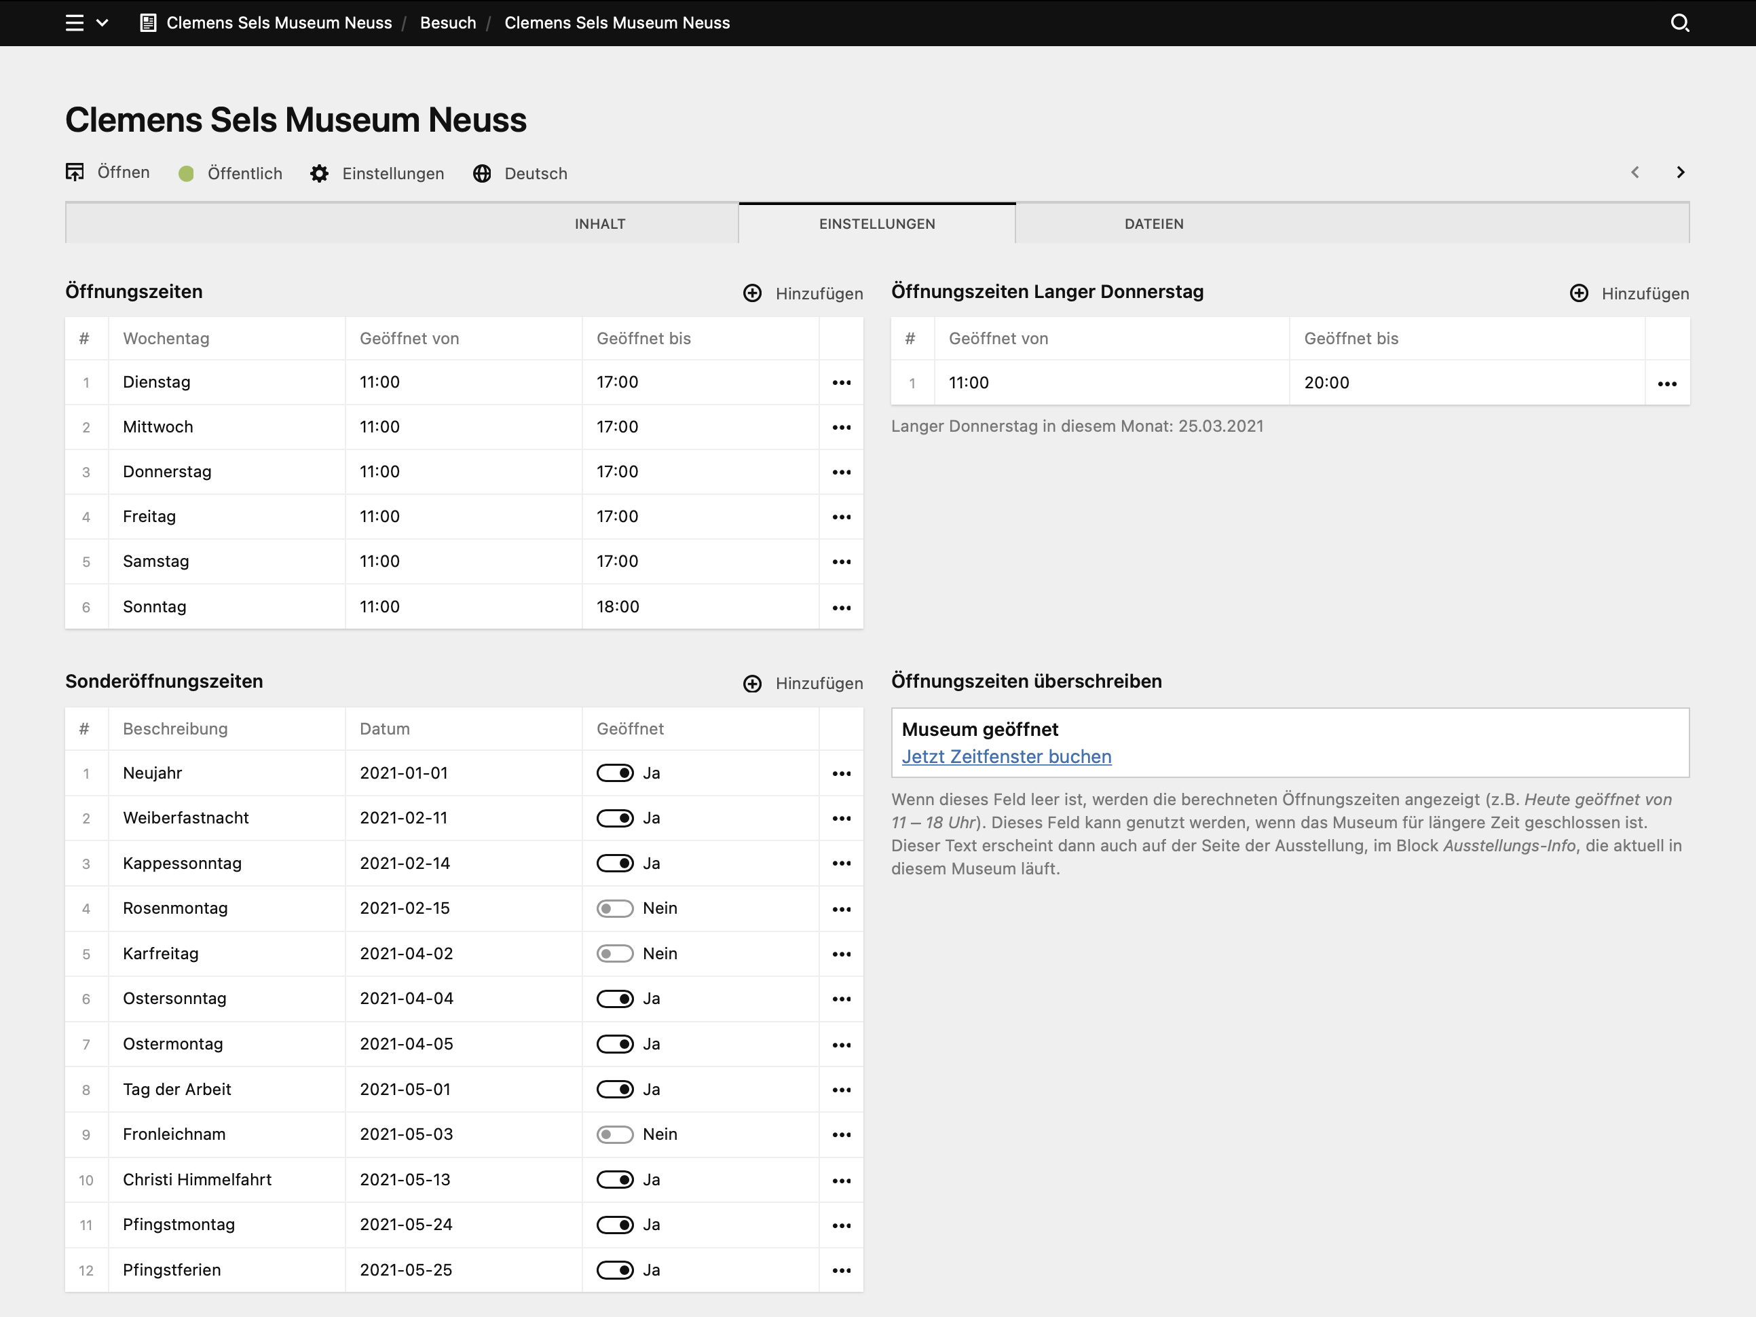Click the left navigation chevron
Image resolution: width=1756 pixels, height=1317 pixels.
point(1635,172)
